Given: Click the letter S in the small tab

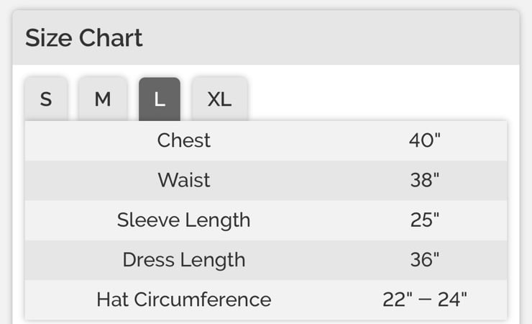Looking at the screenshot, I should click(x=46, y=99).
